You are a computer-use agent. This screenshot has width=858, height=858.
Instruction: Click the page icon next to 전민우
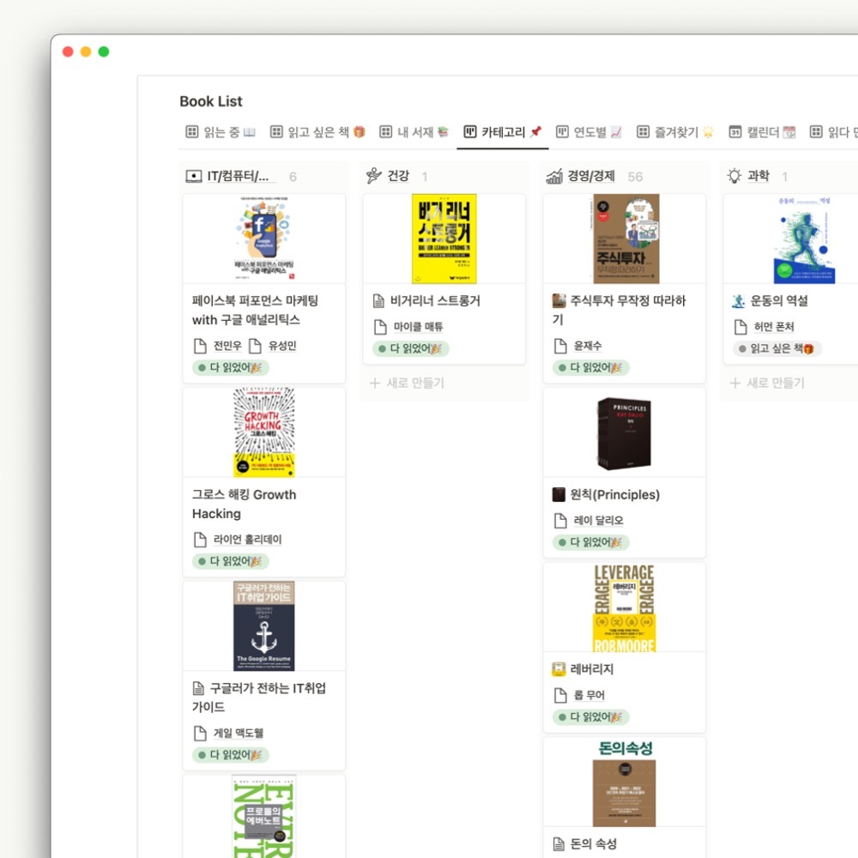[200, 346]
